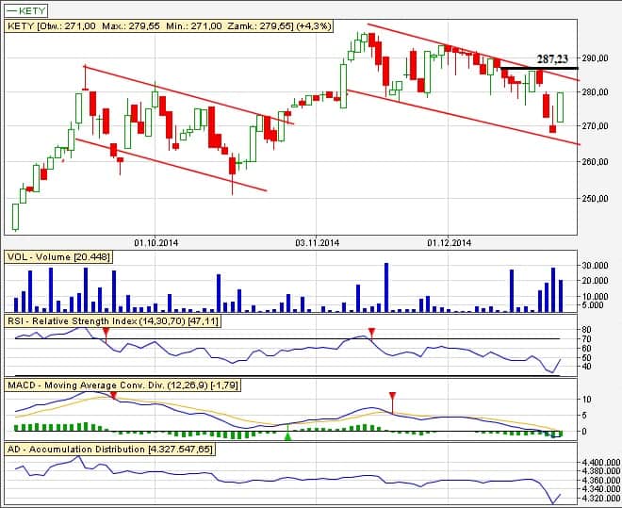This screenshot has height=508, width=622.
Task: Click the first red MACD sell arrow
Action: click(x=114, y=396)
